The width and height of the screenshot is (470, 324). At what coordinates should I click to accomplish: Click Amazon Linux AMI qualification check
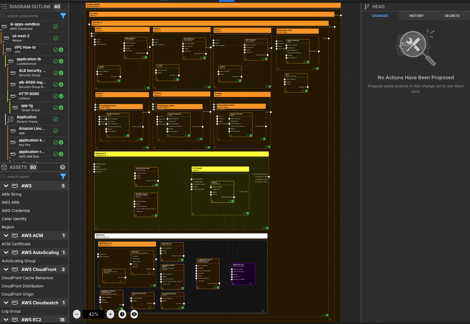coord(56,131)
